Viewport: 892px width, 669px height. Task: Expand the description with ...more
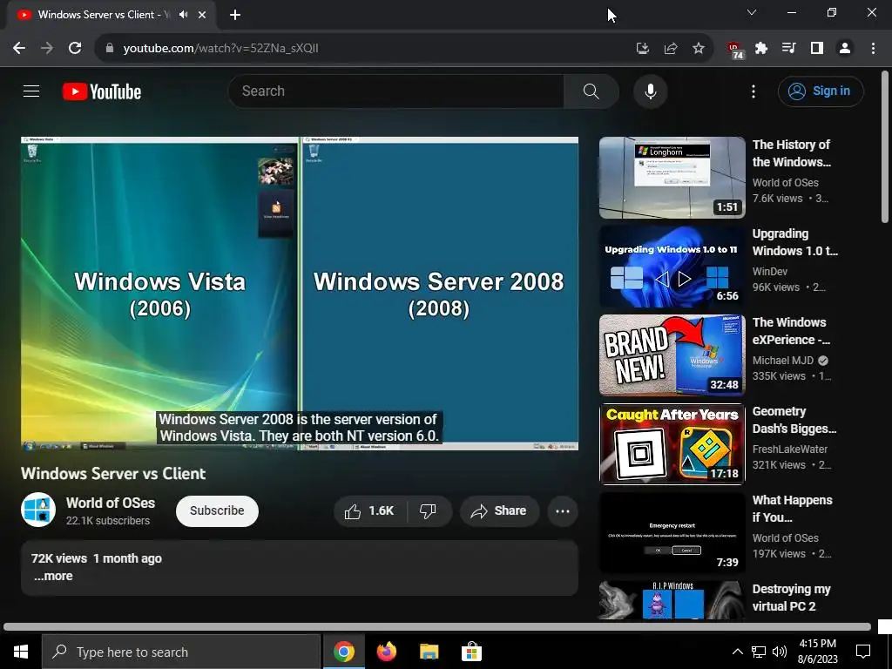point(53,576)
